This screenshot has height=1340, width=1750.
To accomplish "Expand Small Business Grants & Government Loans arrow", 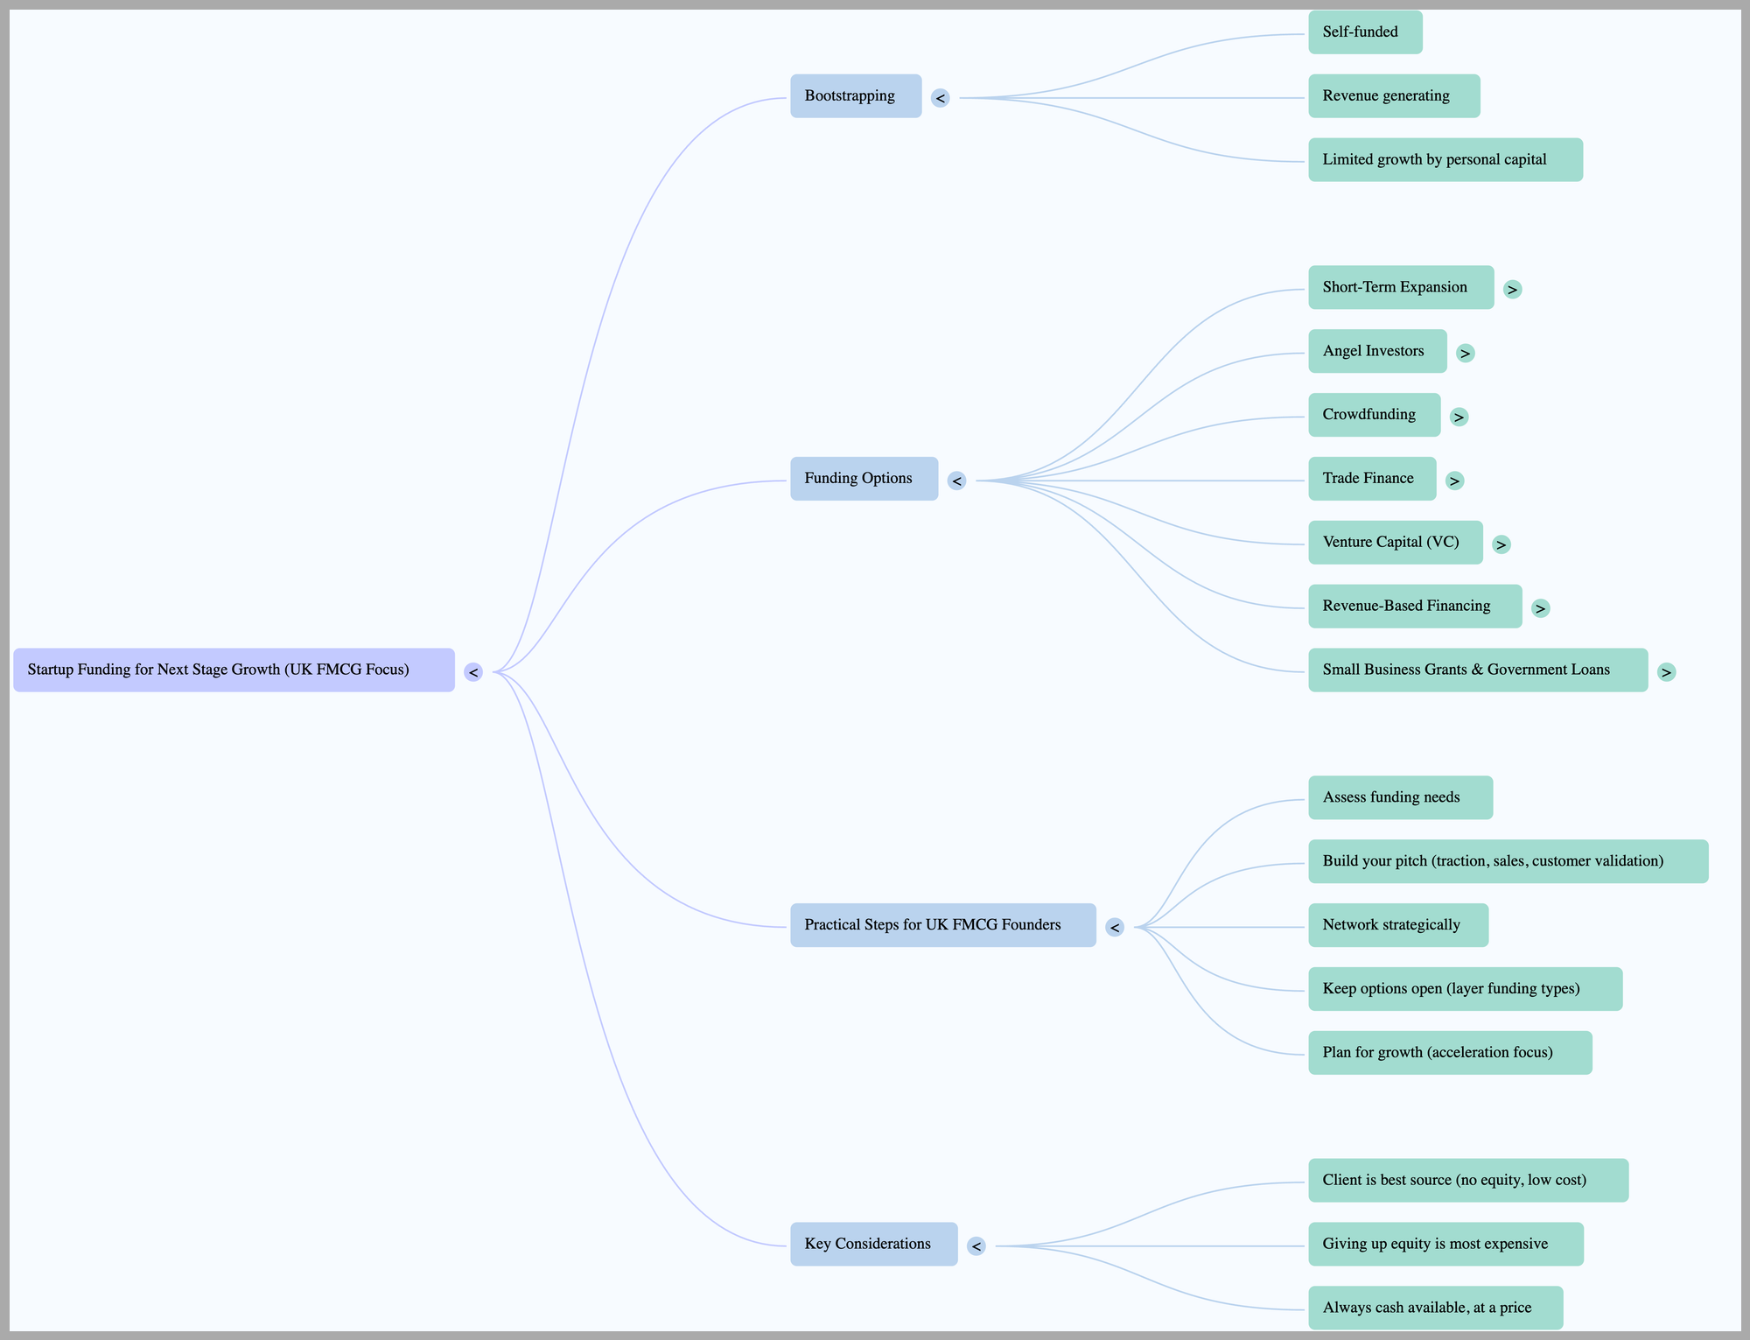I will point(1666,672).
